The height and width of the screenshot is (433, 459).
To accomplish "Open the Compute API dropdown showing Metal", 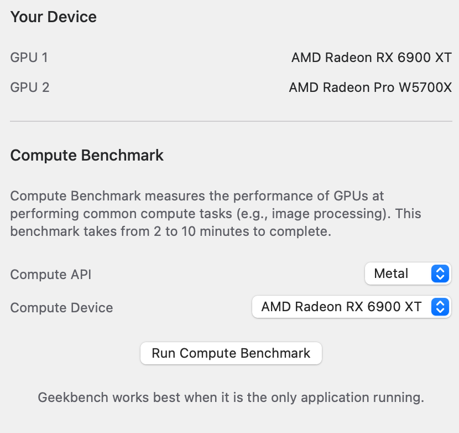I will click(x=408, y=274).
